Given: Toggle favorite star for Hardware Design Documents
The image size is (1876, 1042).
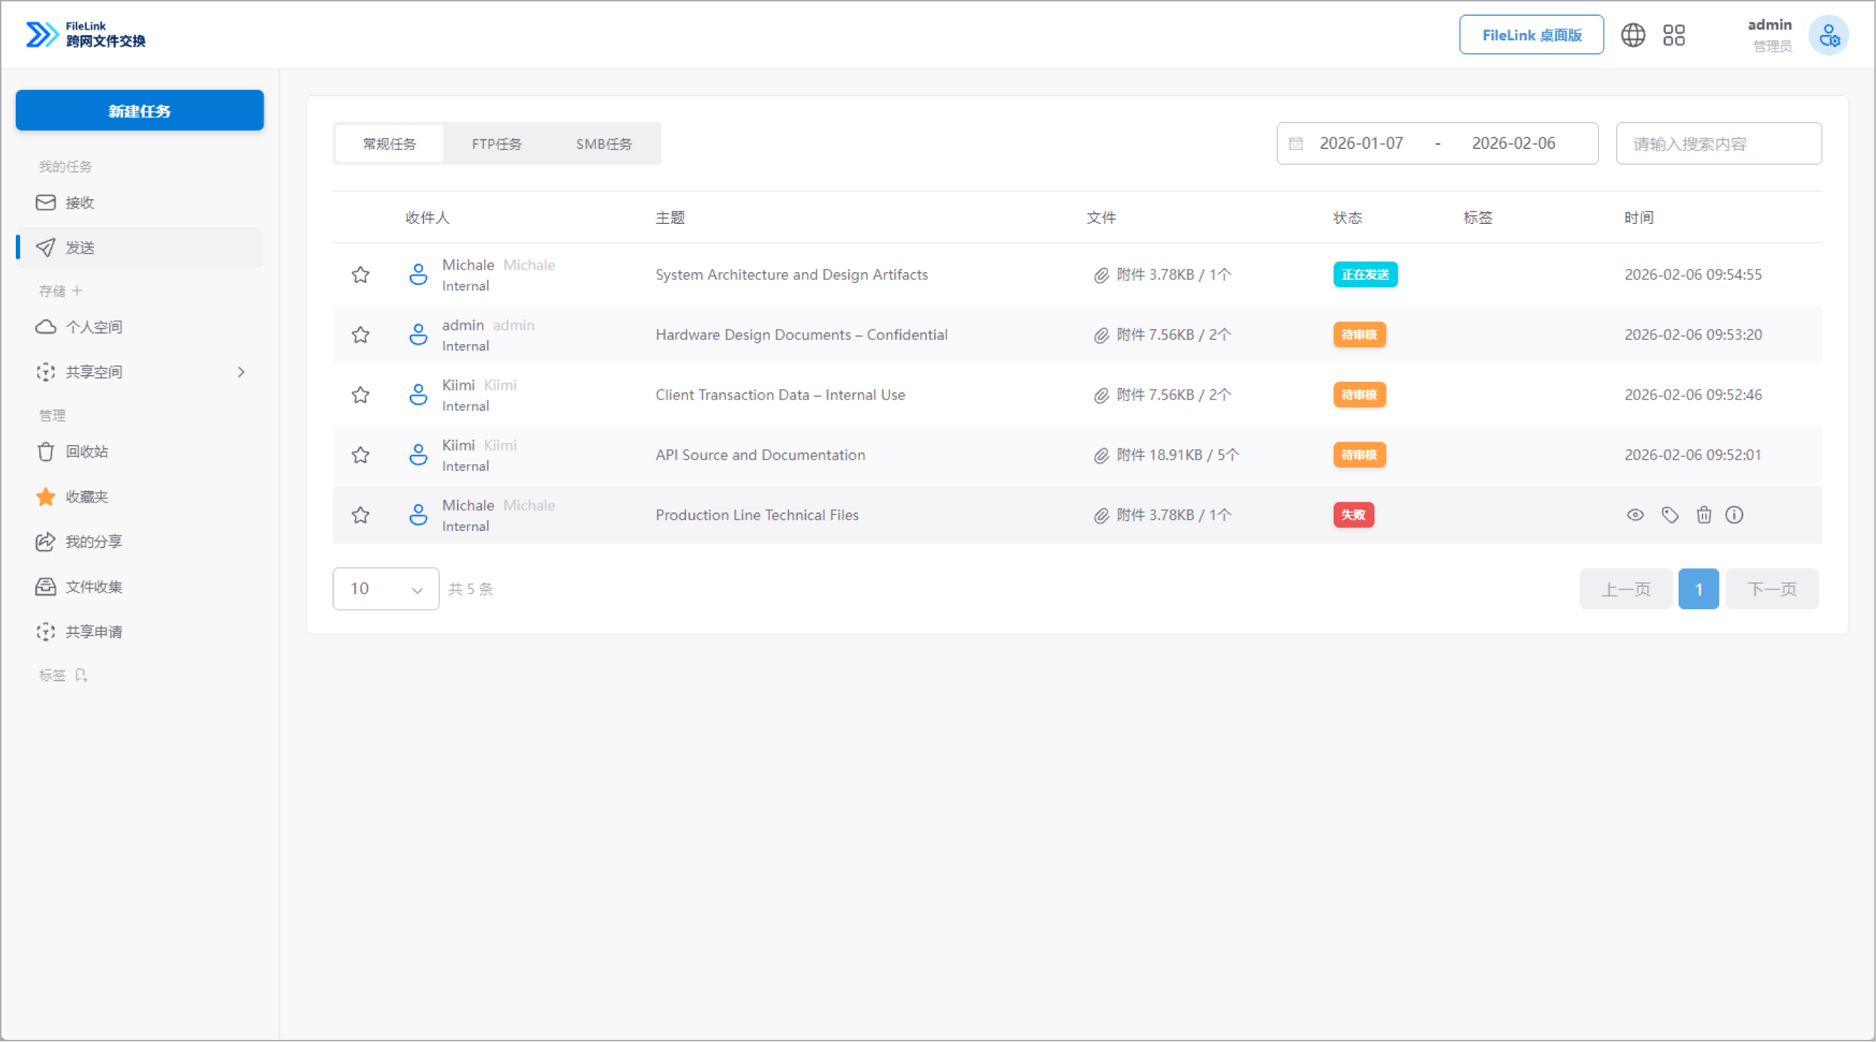Looking at the screenshot, I should tap(360, 335).
